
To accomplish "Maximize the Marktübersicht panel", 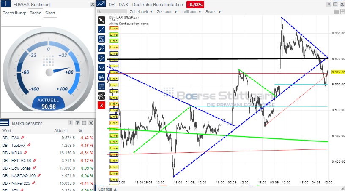I will [84, 123].
